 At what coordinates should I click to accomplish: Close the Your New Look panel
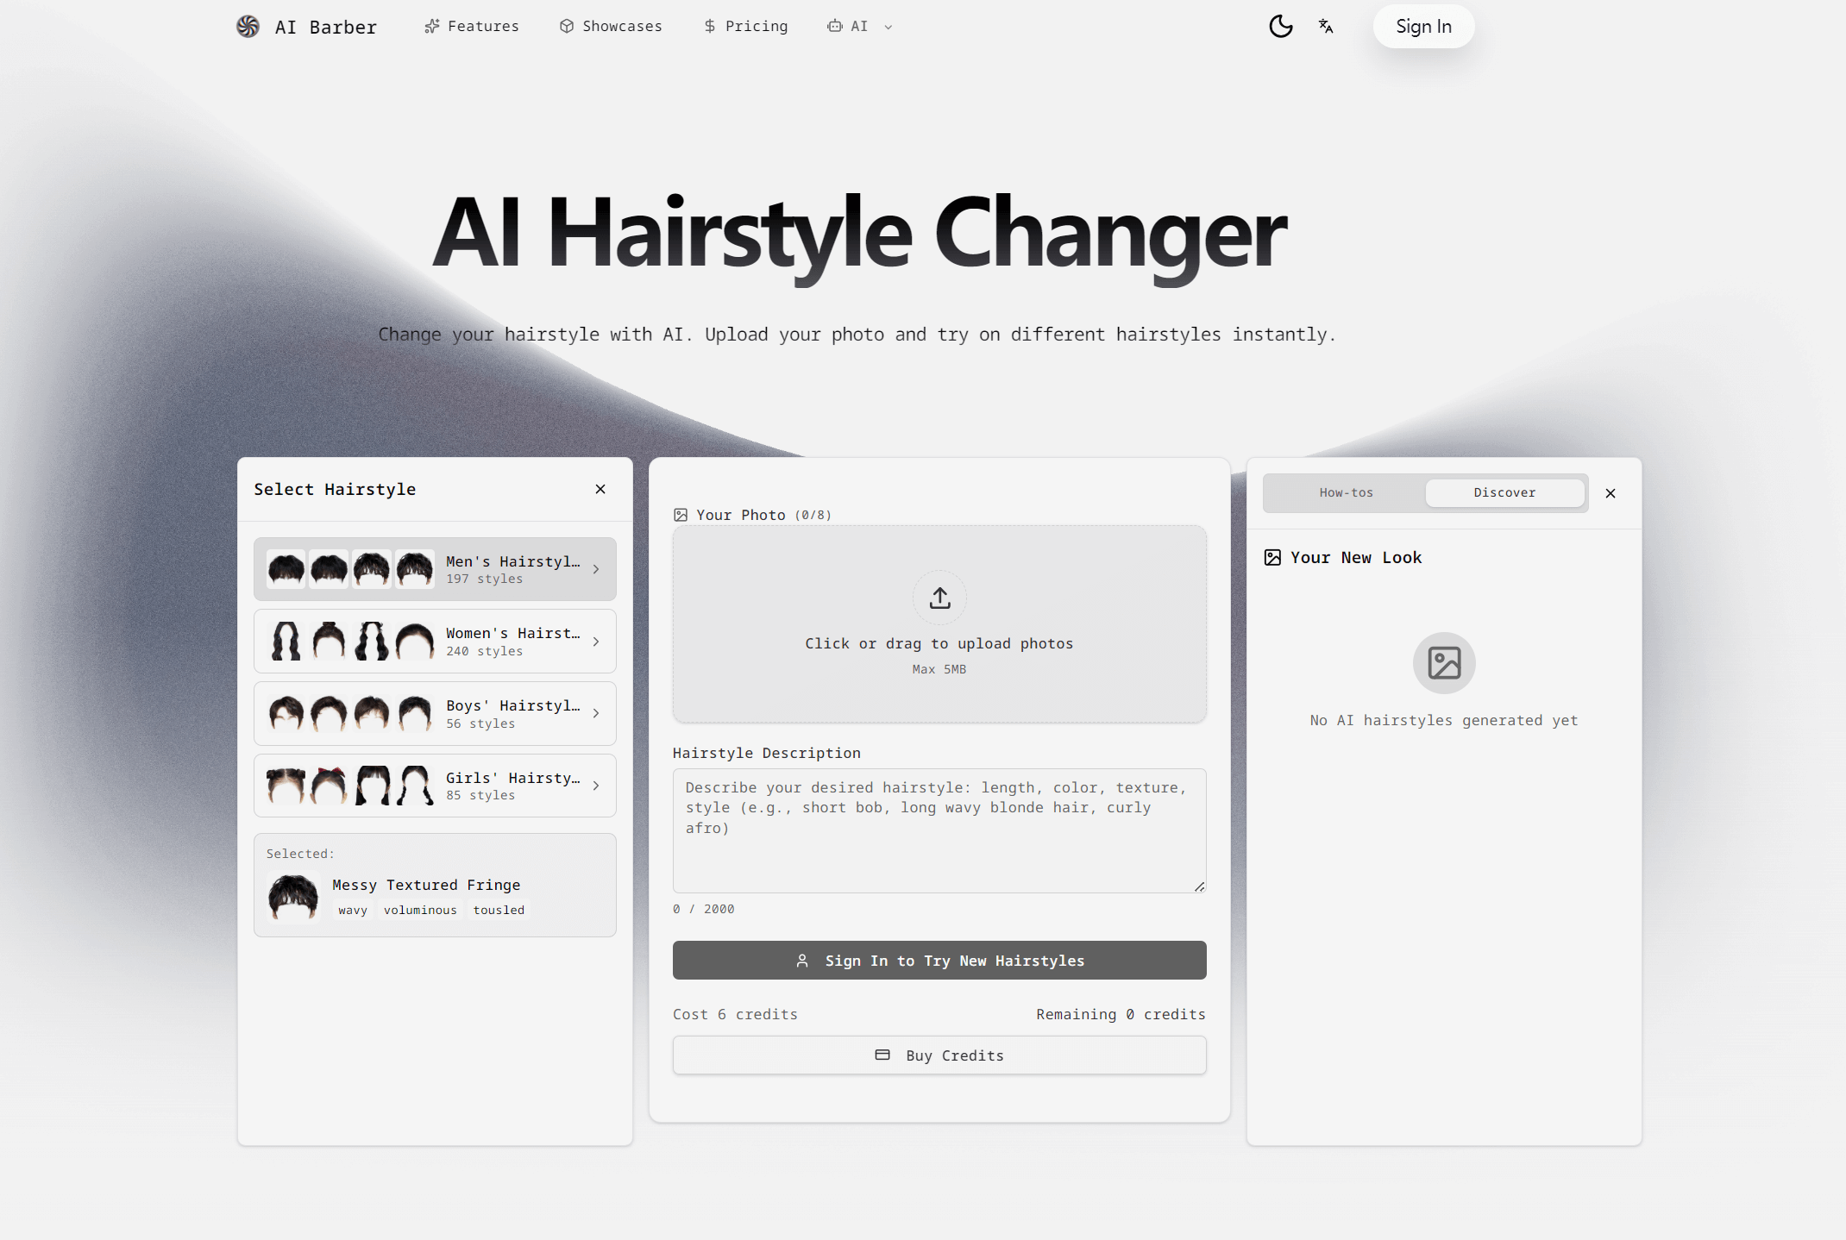pos(1611,493)
